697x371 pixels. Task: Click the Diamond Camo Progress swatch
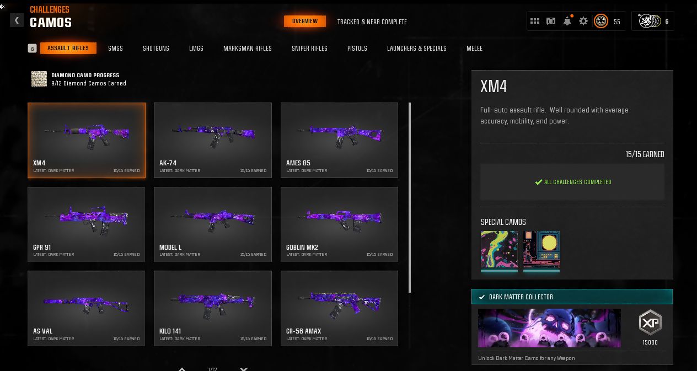tap(39, 79)
